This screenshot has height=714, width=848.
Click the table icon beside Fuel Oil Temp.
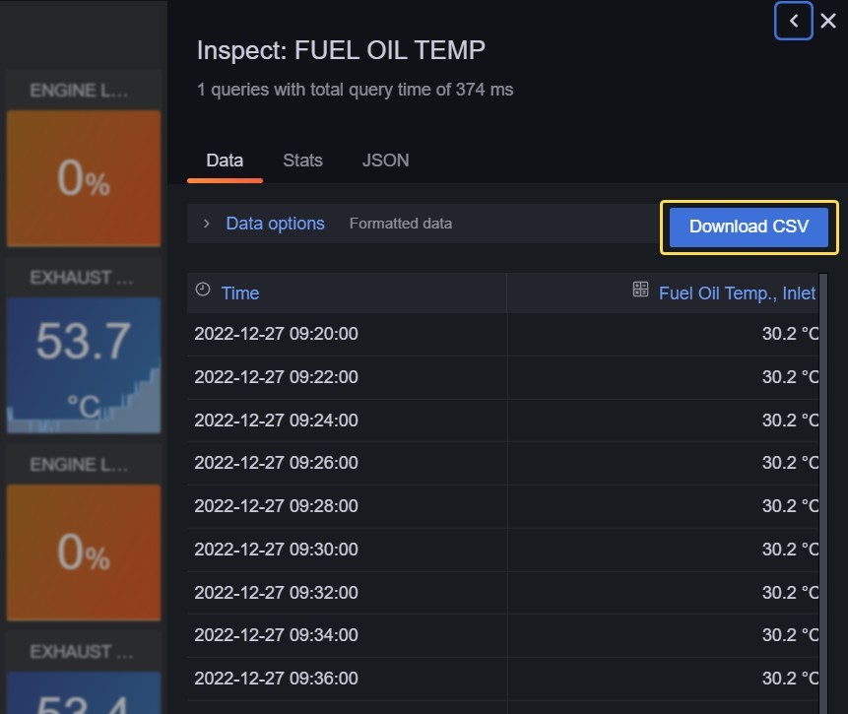click(x=640, y=290)
